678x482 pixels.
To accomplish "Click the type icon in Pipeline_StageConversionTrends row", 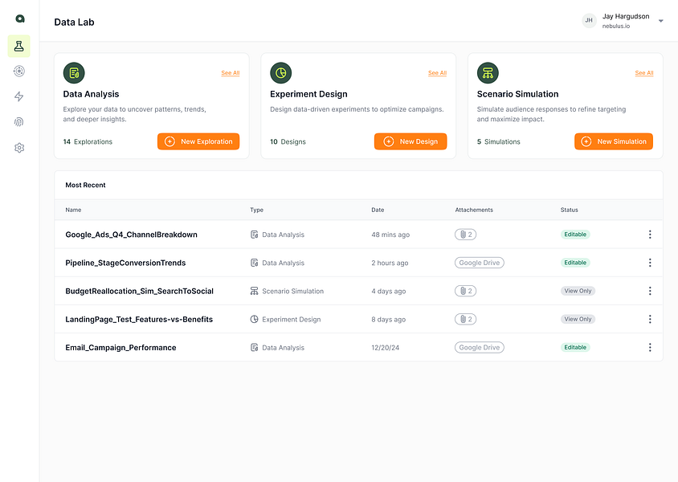I will pos(254,263).
